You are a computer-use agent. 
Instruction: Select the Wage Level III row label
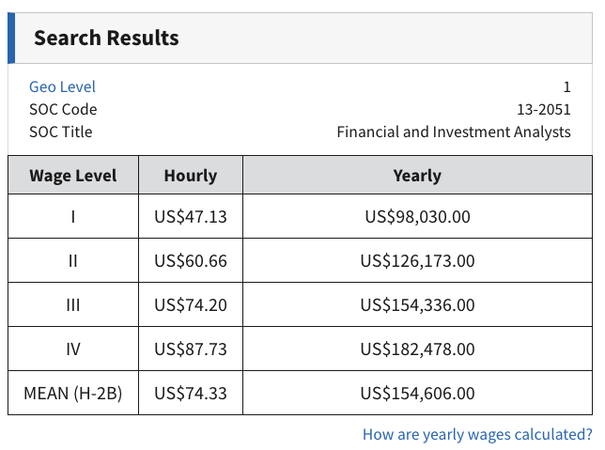click(x=73, y=305)
